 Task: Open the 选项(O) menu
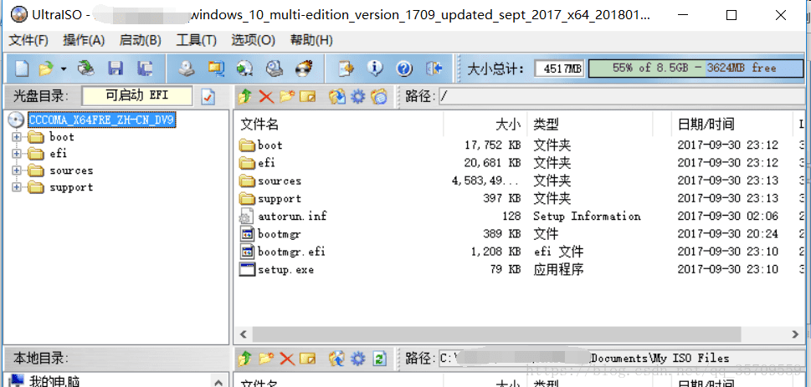tap(253, 40)
